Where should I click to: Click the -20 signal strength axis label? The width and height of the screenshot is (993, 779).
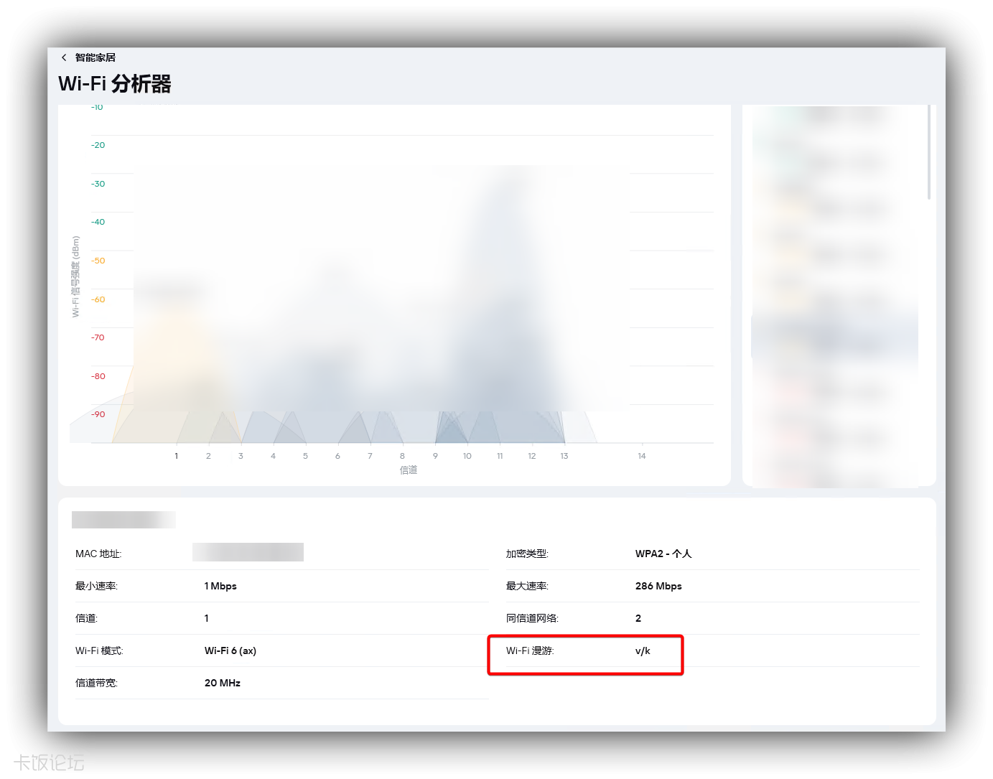[x=98, y=145]
